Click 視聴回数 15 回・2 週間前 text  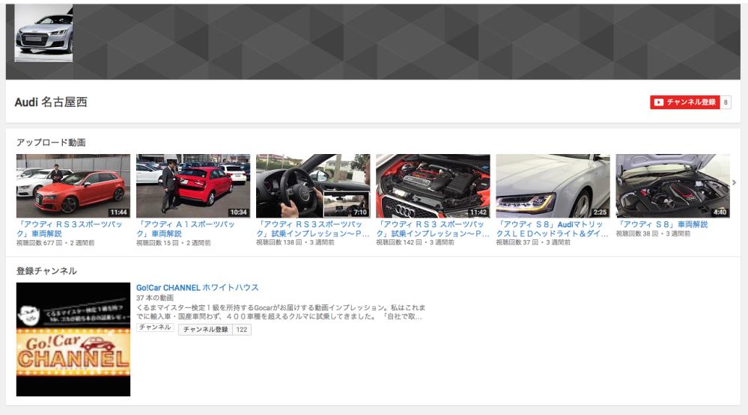(x=173, y=243)
